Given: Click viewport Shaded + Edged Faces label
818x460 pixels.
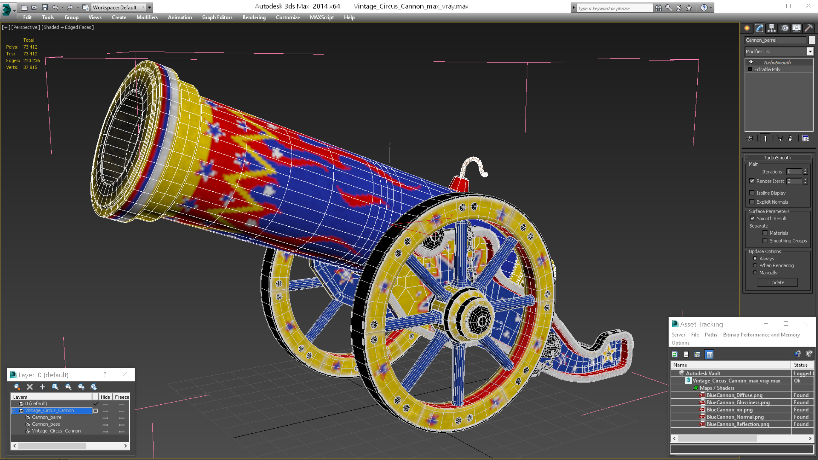Looking at the screenshot, I should click(x=67, y=27).
